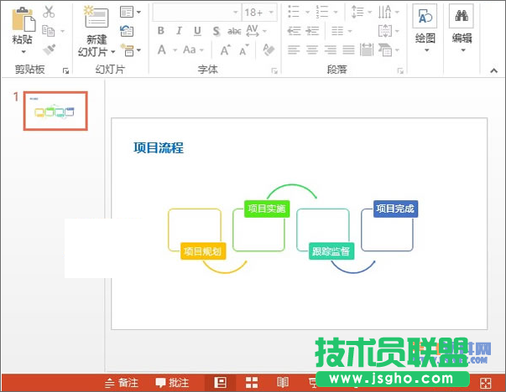This screenshot has height=392, width=506.
Task: Fit slide to current window
Action: point(486,384)
